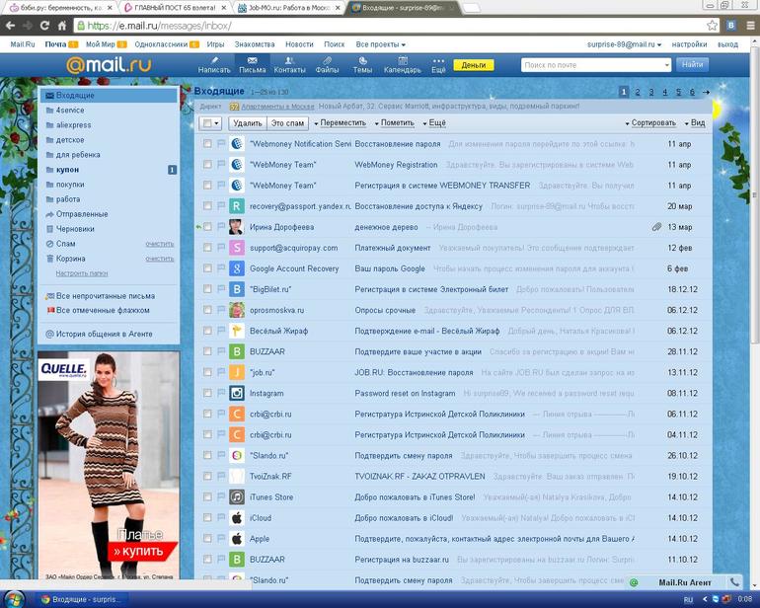
Task: Open the Сортировать sort dropdown
Action: [651, 123]
